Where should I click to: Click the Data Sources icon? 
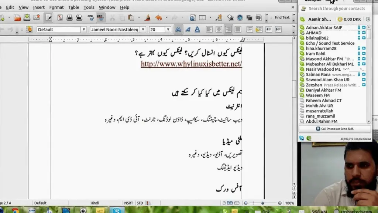click(x=258, y=17)
